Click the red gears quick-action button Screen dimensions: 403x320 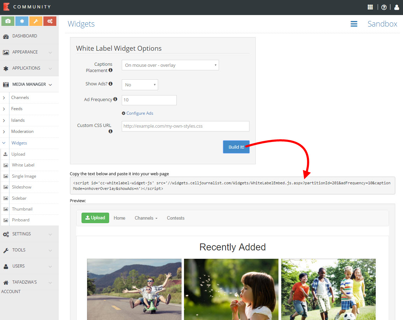(50, 21)
